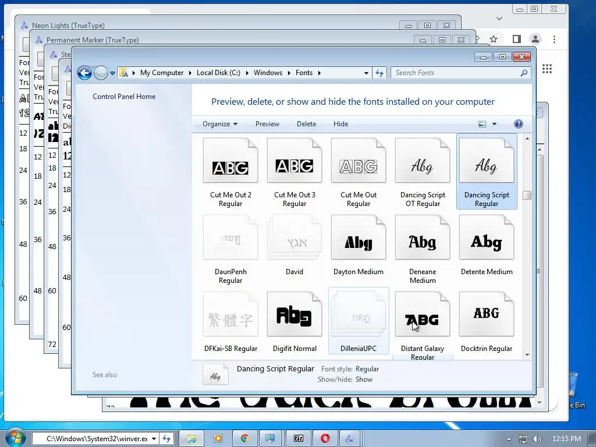Open the view options dropdown arrow

pos(494,124)
